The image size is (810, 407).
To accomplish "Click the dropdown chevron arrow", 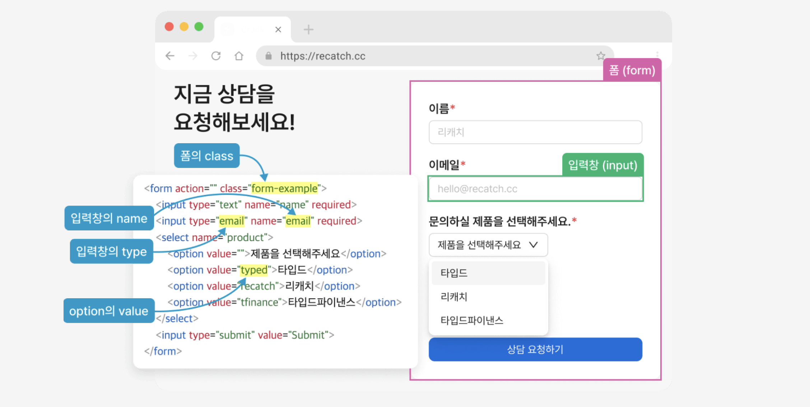I will click(x=534, y=245).
